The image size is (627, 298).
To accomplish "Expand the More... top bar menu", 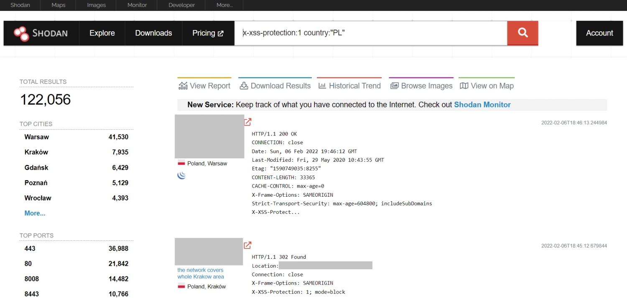I will pyautogui.click(x=224, y=5).
